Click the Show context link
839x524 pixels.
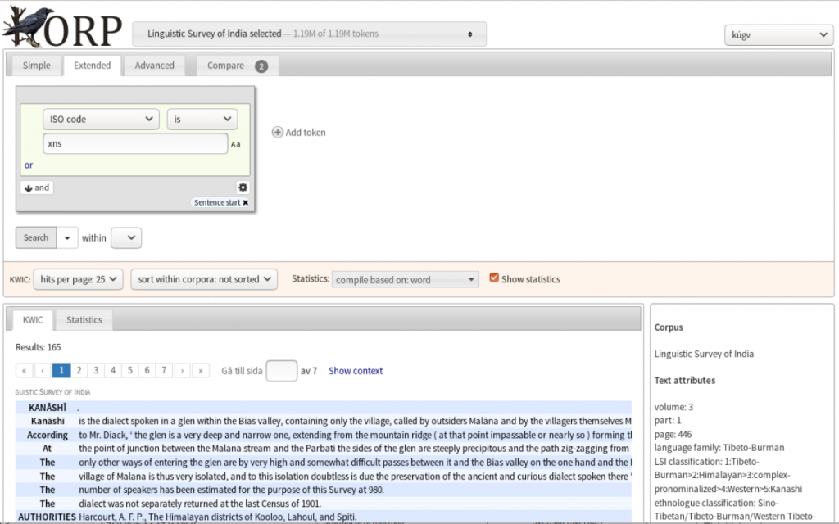click(356, 371)
